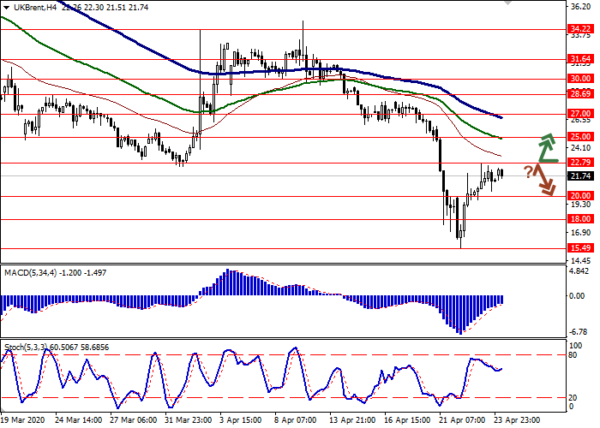The width and height of the screenshot is (600, 428).
Task: Select the 31.64 resistance level label
Action: [580, 60]
